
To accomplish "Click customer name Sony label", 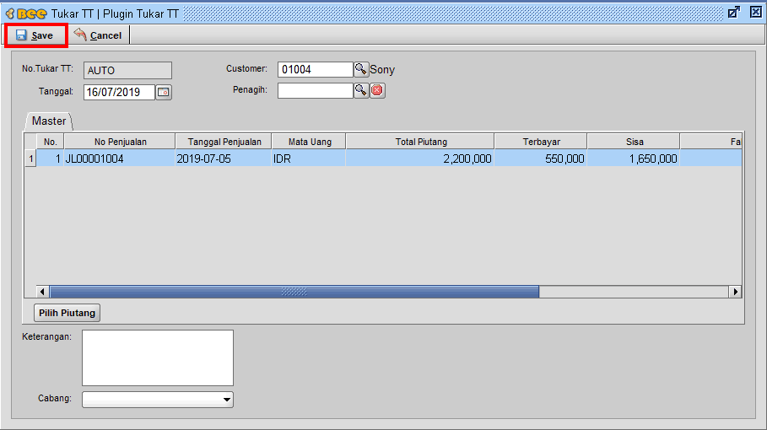I will tap(382, 69).
